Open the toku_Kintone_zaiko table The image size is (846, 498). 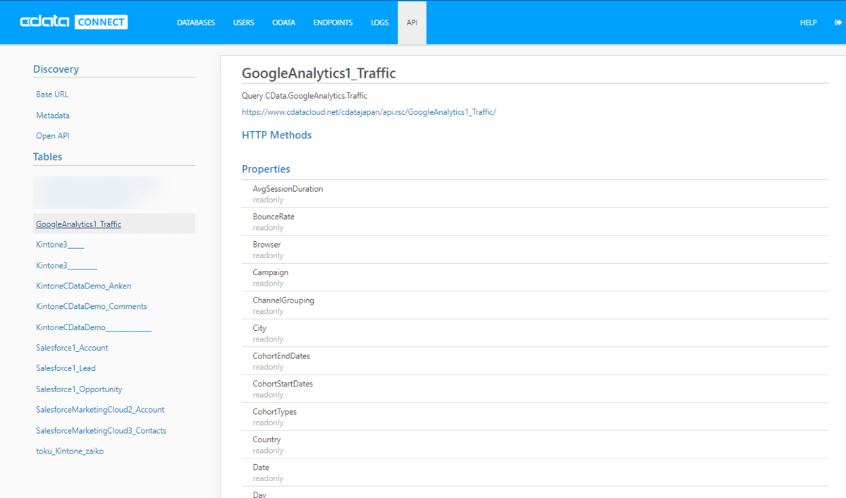(x=70, y=451)
